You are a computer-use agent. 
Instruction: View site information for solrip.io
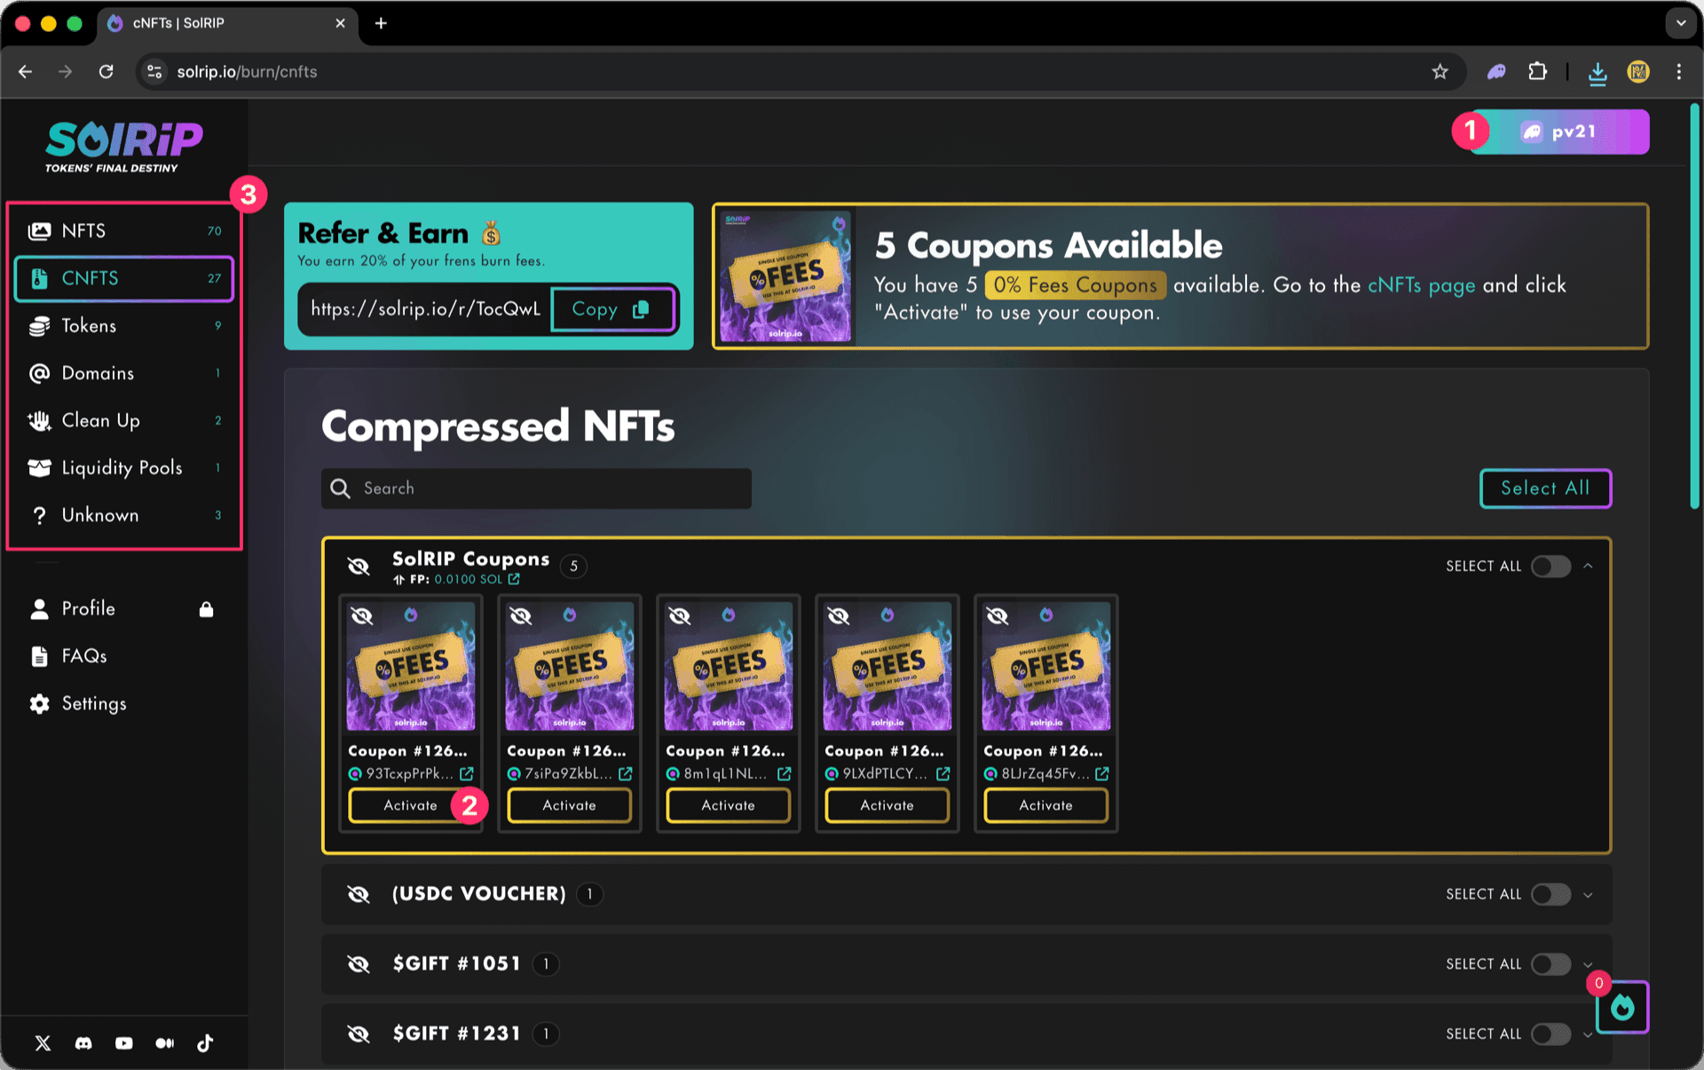tap(154, 72)
